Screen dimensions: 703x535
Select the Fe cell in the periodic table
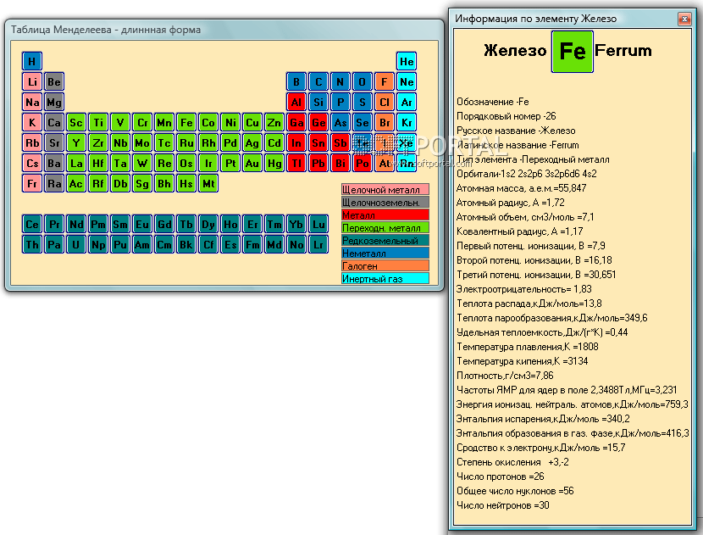point(186,123)
